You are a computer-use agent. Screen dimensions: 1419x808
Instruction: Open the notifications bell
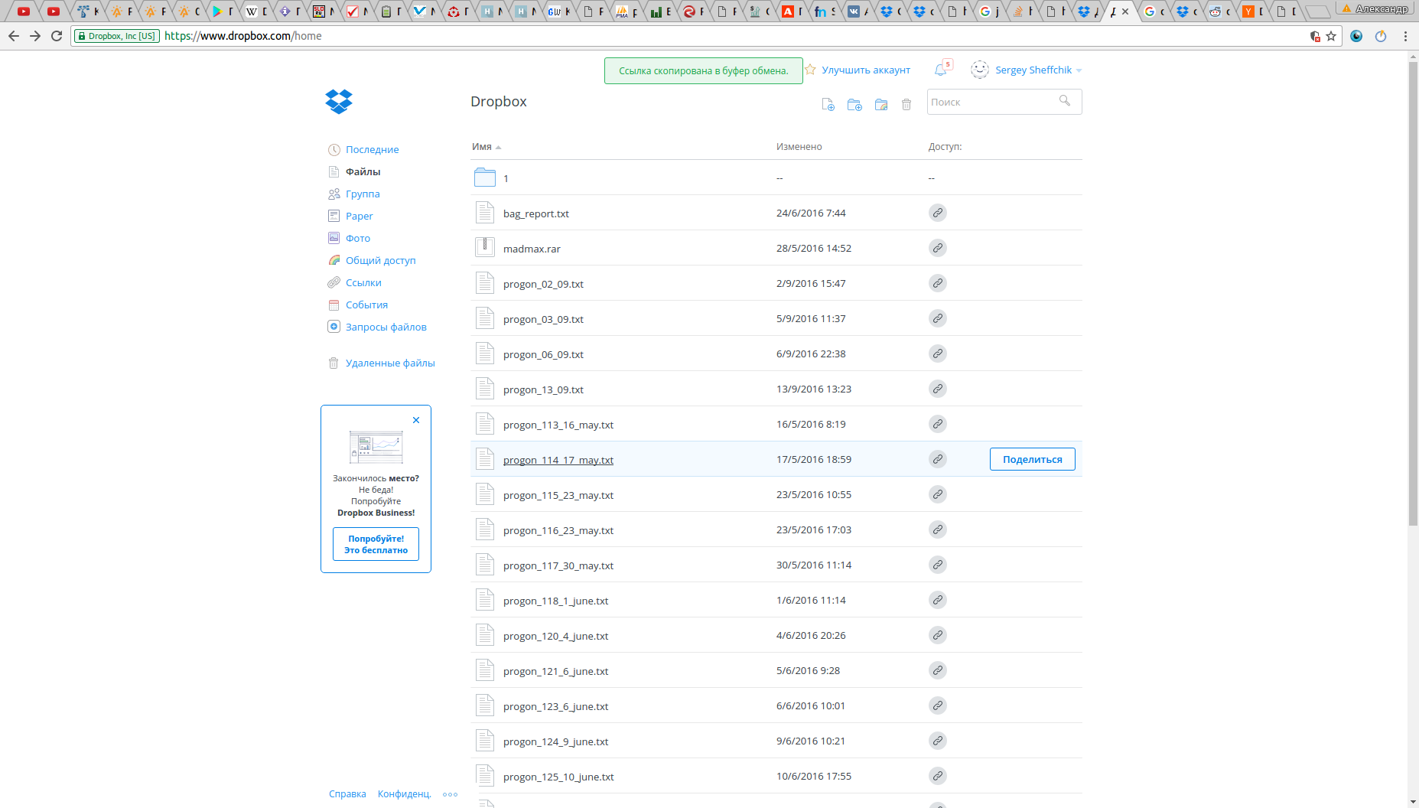pyautogui.click(x=941, y=70)
